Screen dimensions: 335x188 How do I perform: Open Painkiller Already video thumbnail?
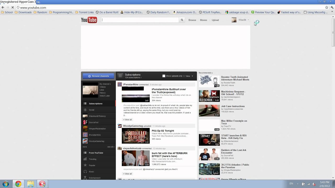[x=136, y=136]
